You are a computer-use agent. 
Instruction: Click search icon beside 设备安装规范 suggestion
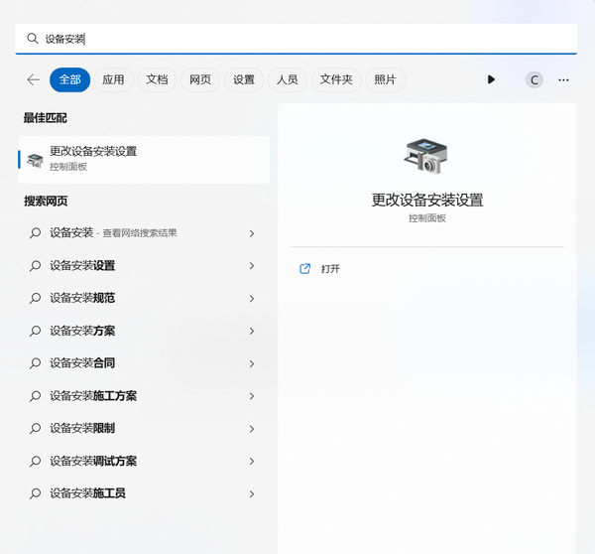pos(36,298)
